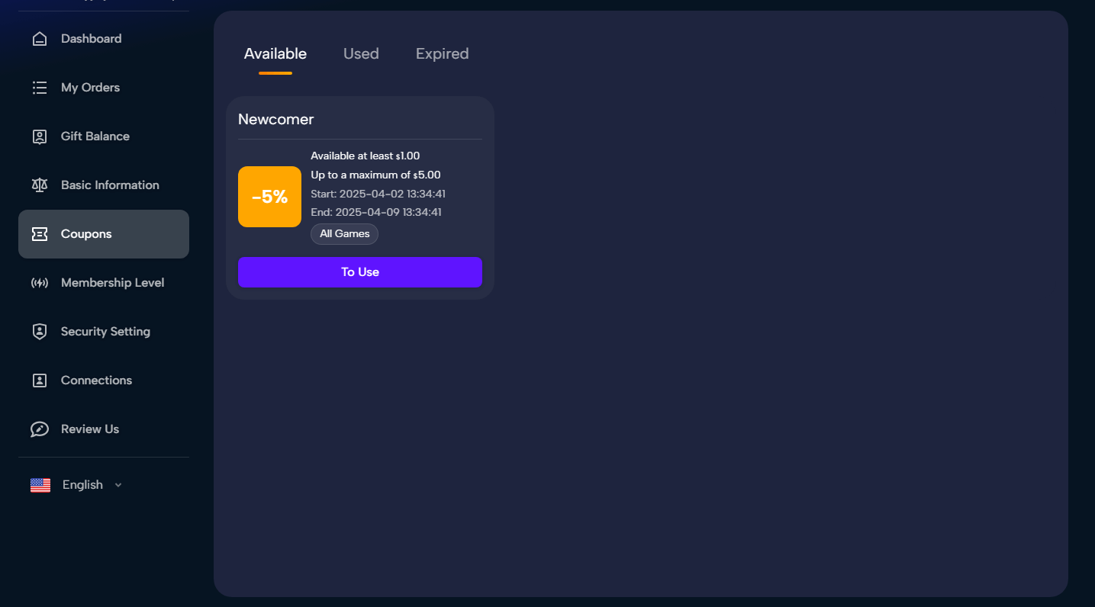Viewport: 1095px width, 607px height.
Task: Open the My Orders page link
Action: [90, 88]
